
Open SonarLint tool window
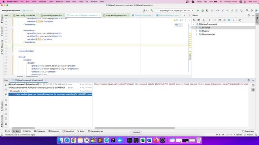point(68,131)
